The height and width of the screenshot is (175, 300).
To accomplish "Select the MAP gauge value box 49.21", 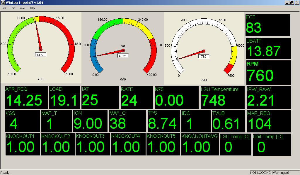I will (123, 56).
